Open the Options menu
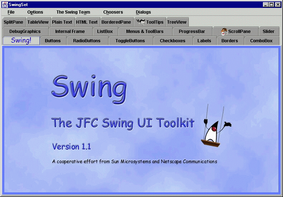 [x=35, y=12]
